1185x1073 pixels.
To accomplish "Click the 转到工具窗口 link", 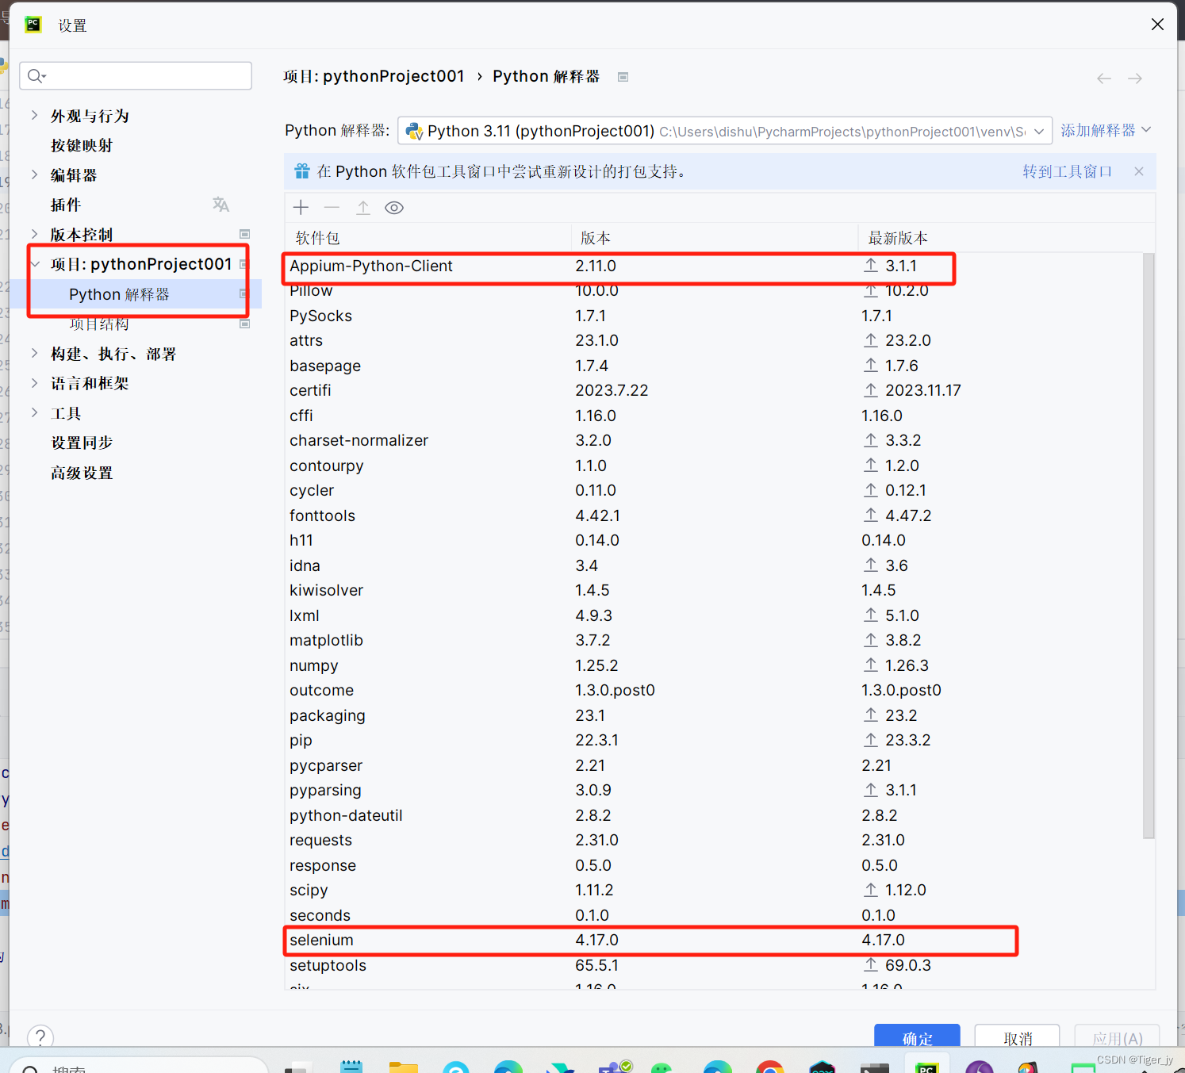I will coord(1067,171).
